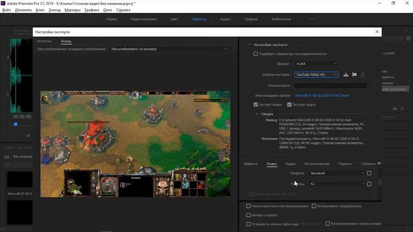The width and height of the screenshot is (413, 232).
Task: Open the Формат H.264 dropdown
Action: 316,64
